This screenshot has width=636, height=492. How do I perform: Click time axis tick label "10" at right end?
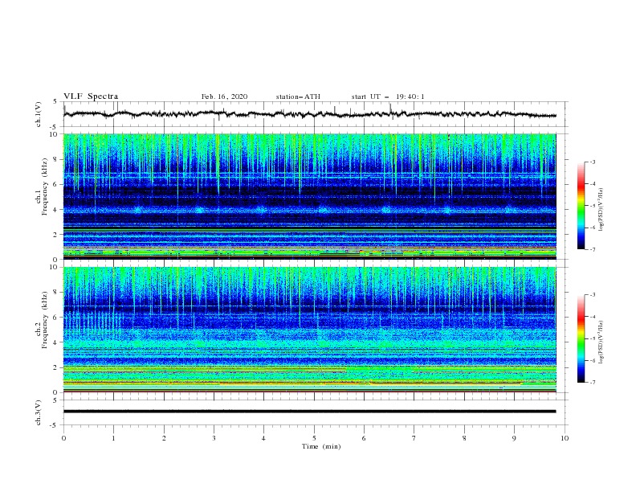tap(565, 438)
